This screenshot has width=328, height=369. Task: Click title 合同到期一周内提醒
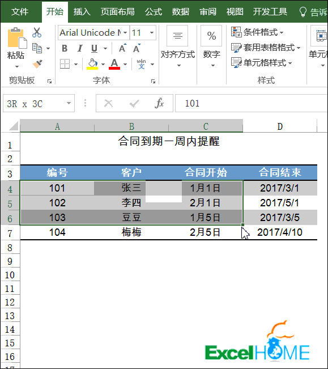[x=169, y=141]
